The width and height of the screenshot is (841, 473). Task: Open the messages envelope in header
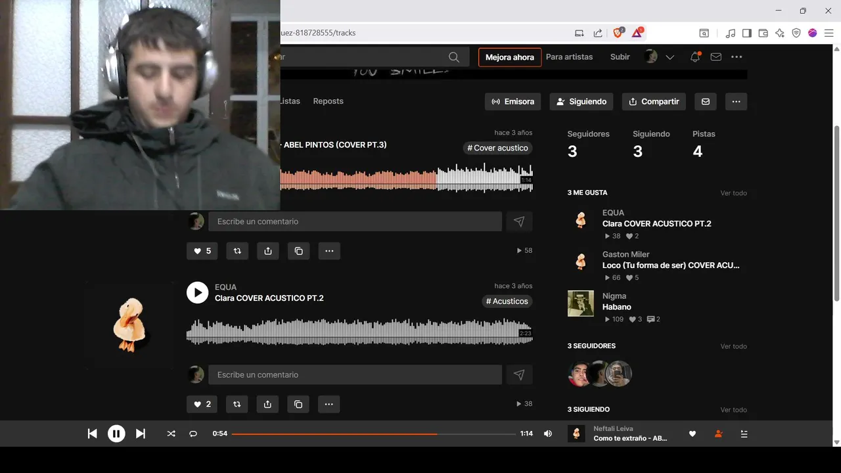[x=716, y=57]
